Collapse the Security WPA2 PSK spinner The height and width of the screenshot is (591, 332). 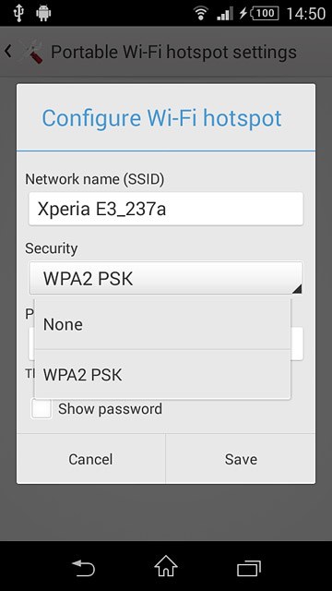coord(166,278)
